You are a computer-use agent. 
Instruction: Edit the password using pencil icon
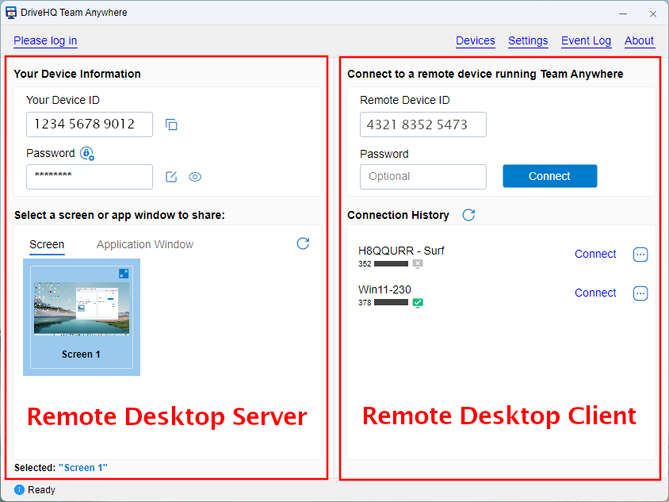171,177
